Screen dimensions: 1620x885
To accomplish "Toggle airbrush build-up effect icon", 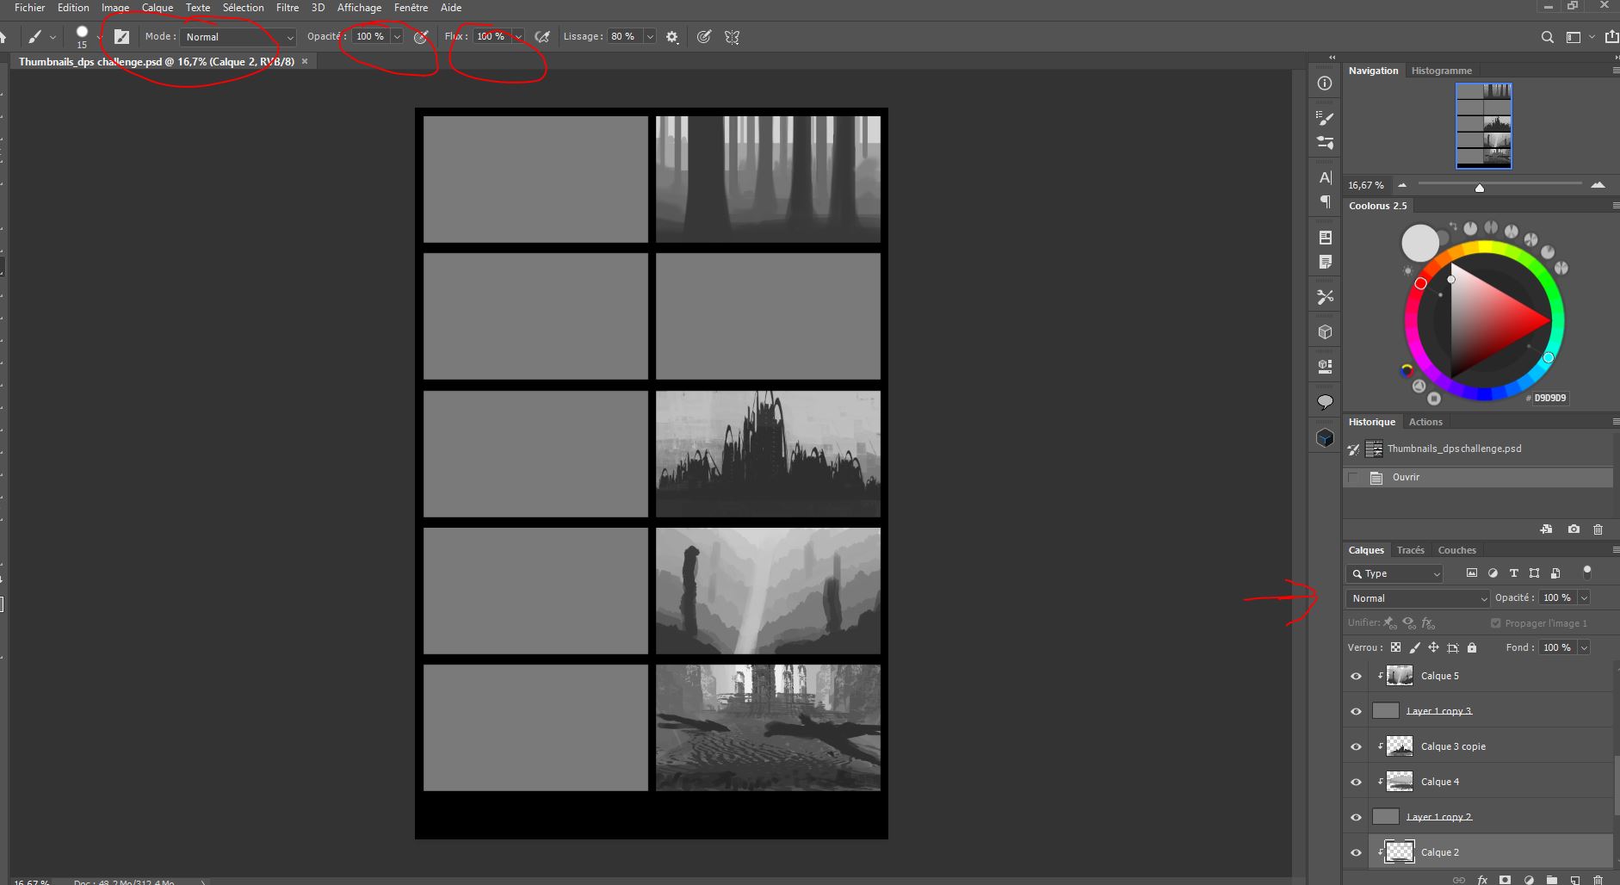I will [542, 37].
